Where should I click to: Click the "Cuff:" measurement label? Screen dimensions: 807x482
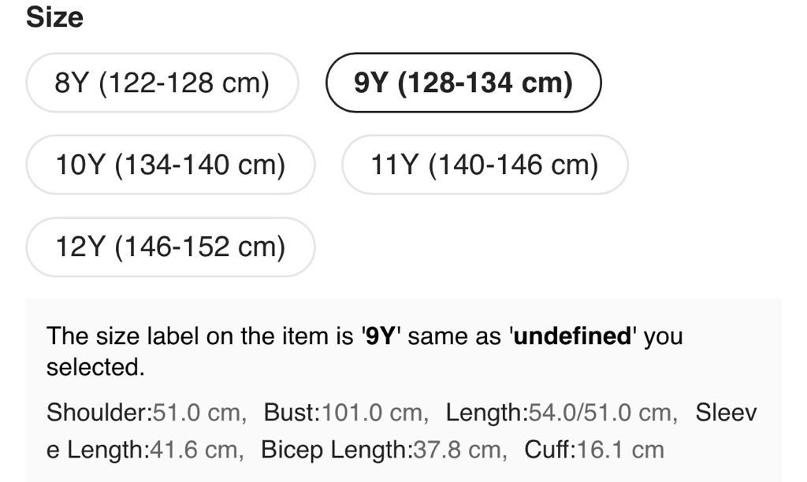[x=550, y=450]
